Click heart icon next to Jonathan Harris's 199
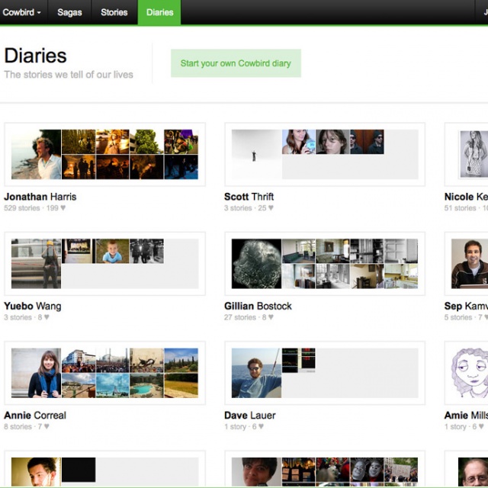This screenshot has height=488, width=488. pos(63,207)
